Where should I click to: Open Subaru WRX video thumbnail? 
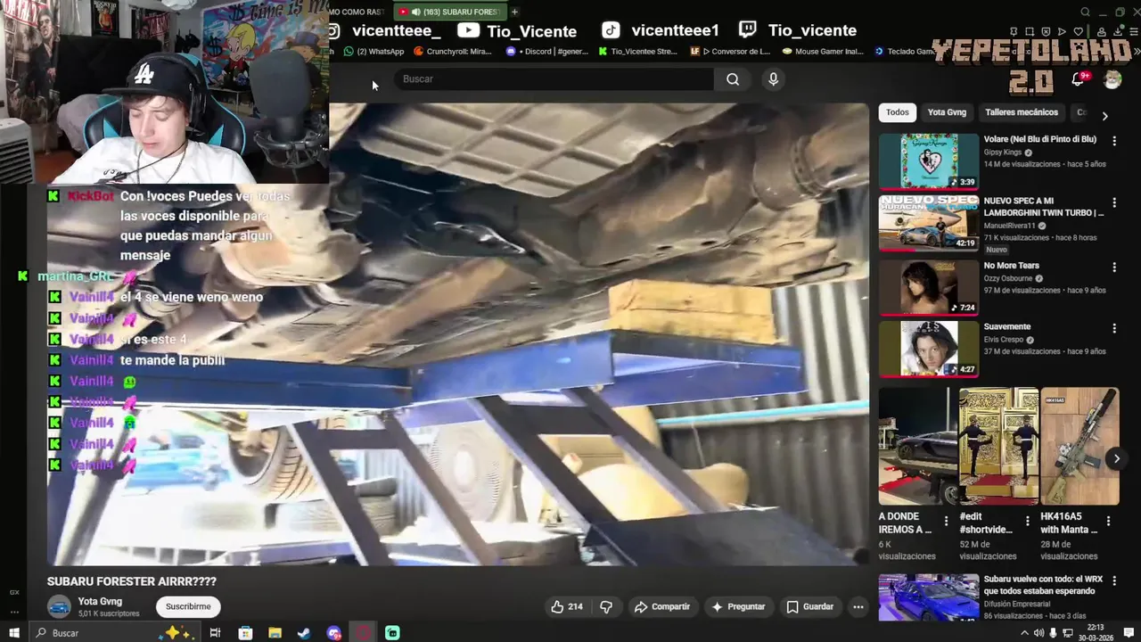click(x=929, y=597)
